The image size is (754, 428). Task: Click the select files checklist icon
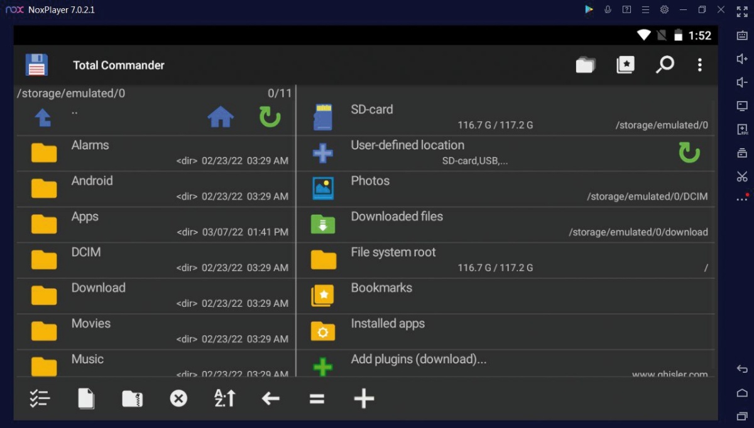(40, 399)
